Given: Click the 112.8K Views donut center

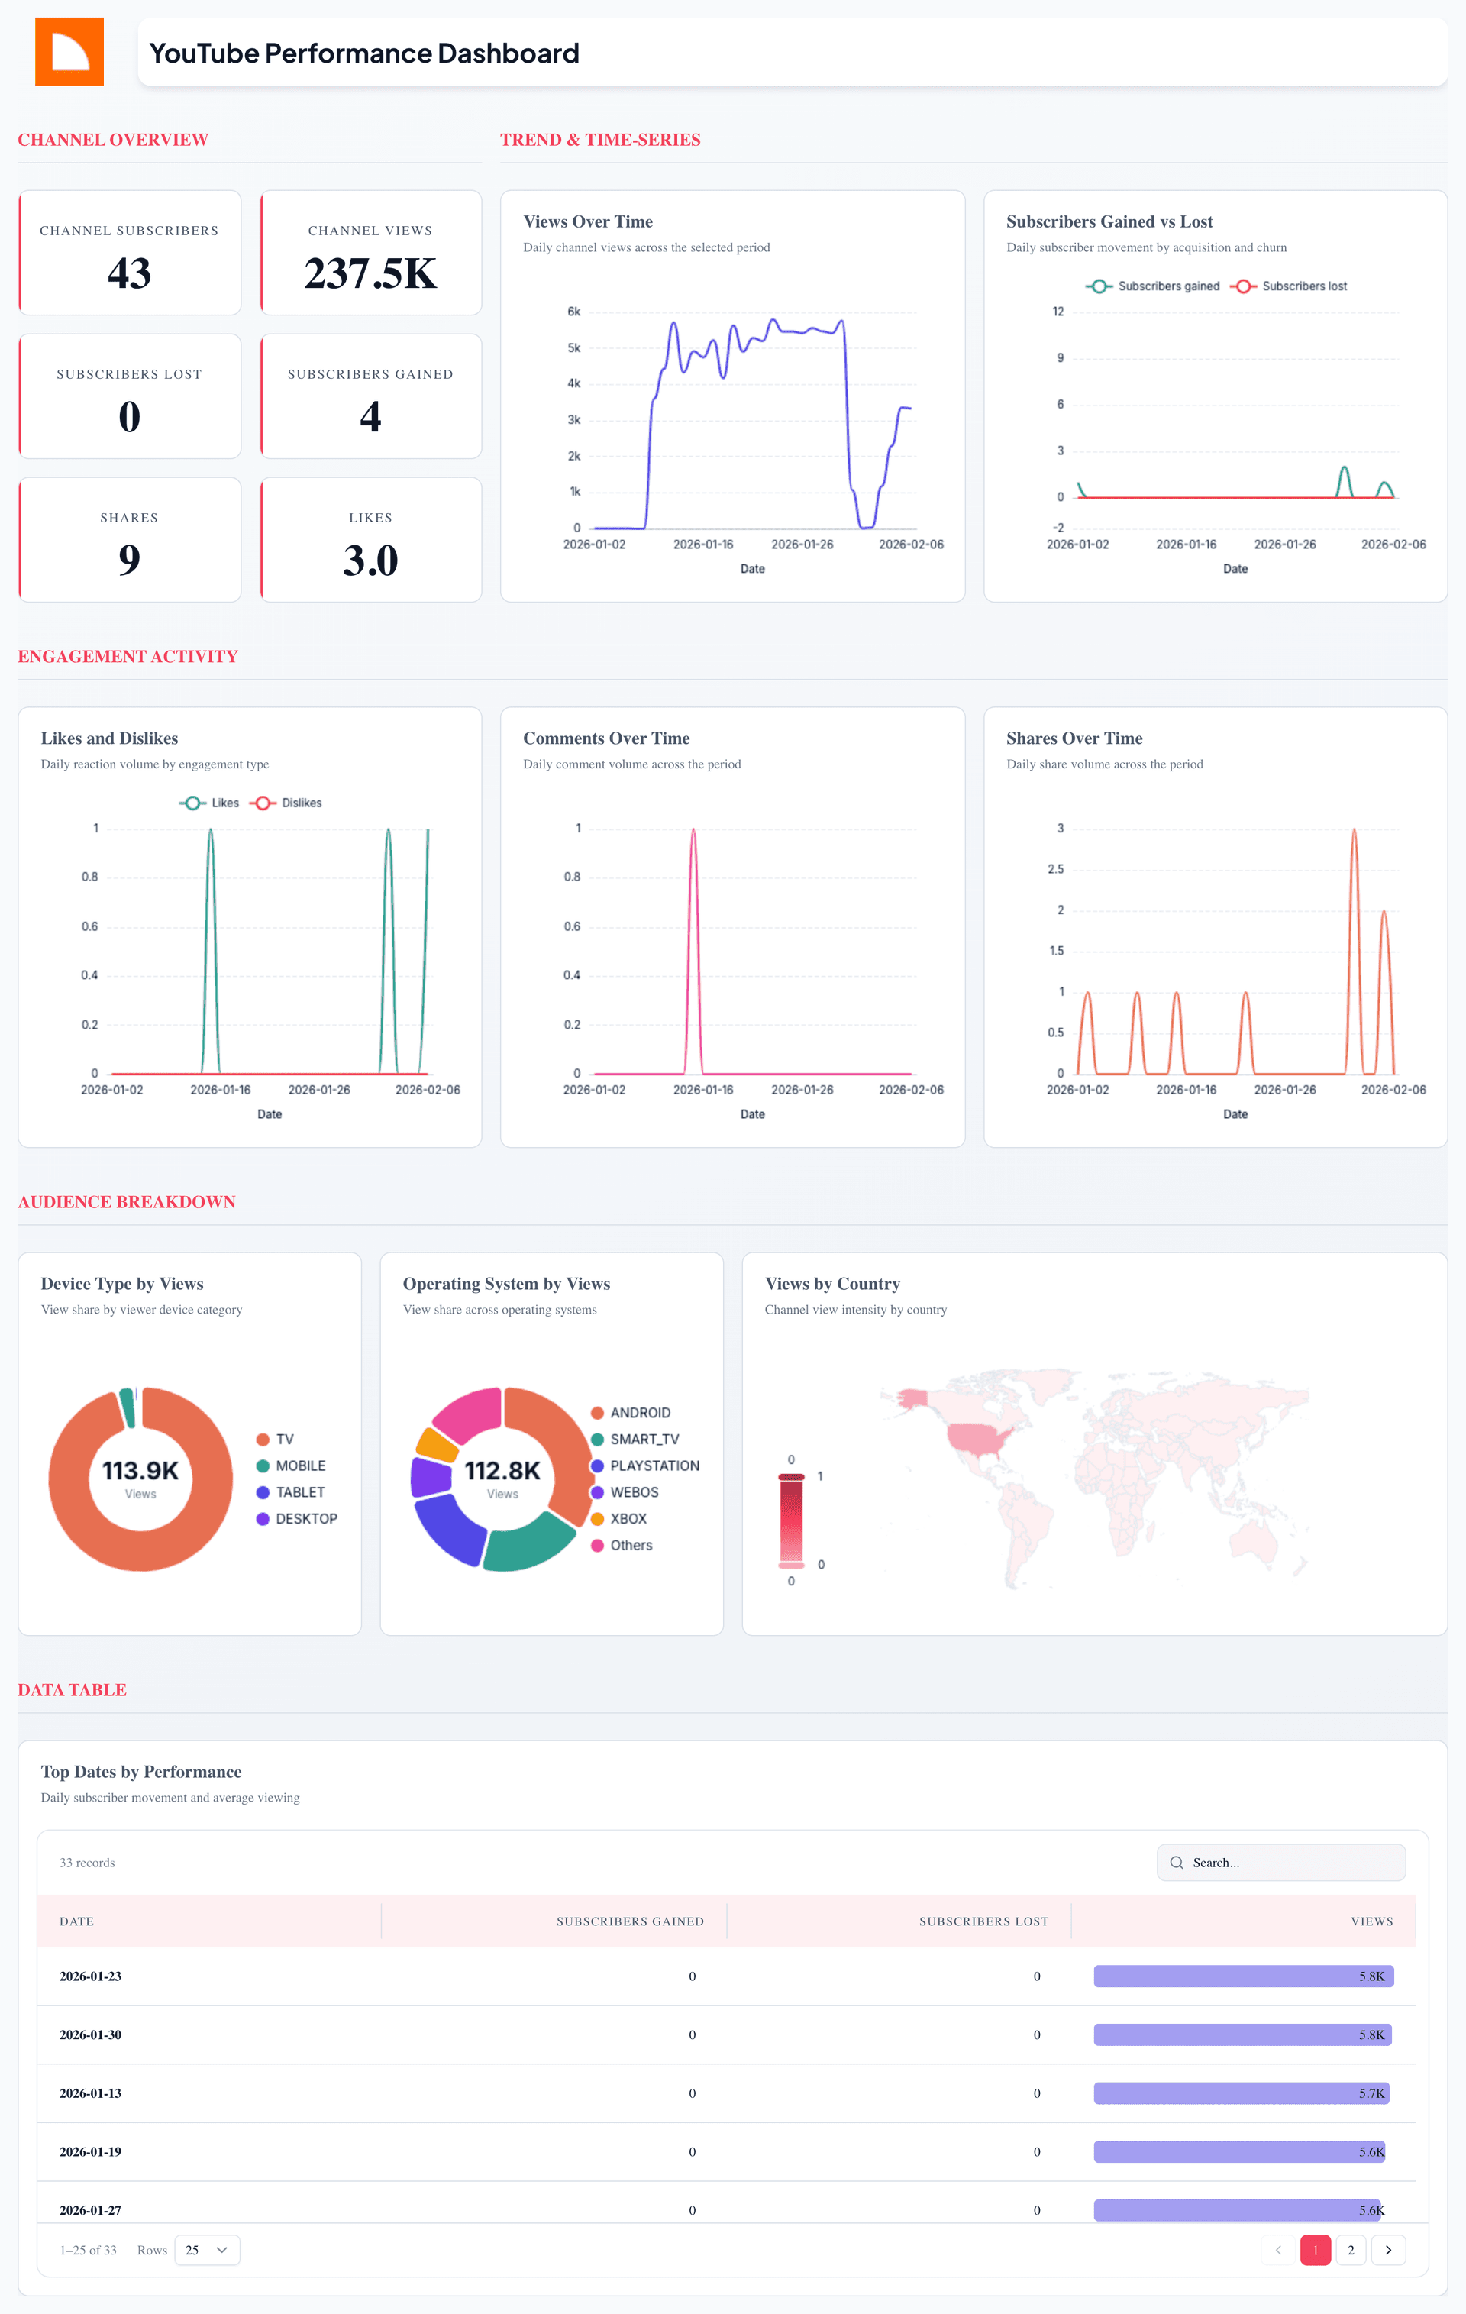Looking at the screenshot, I should 502,1478.
